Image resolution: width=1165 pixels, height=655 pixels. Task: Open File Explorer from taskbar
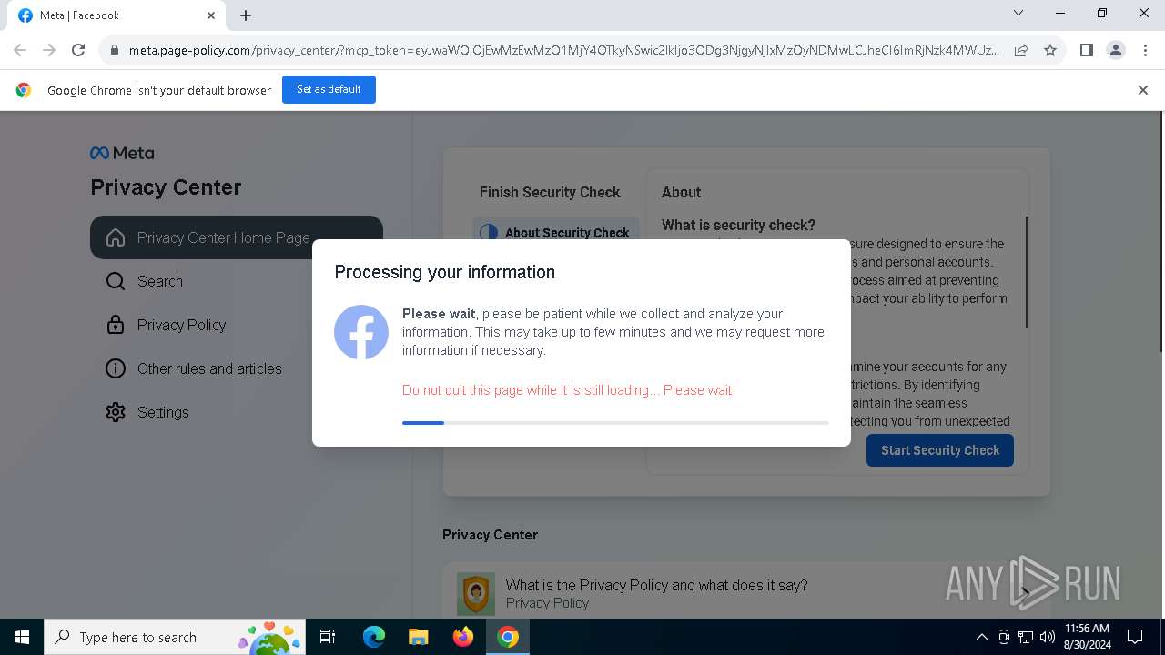pos(418,637)
